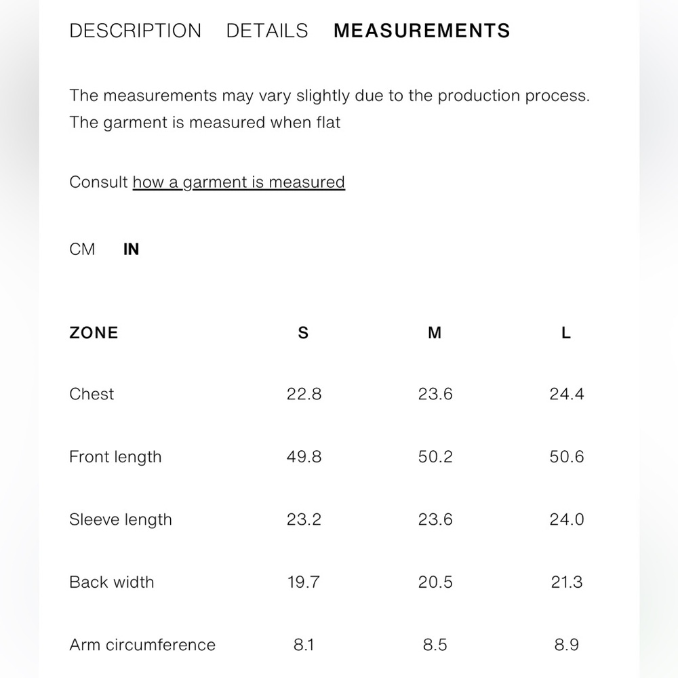Open the DESCRIPTION tab
The image size is (678, 678).
click(x=136, y=31)
